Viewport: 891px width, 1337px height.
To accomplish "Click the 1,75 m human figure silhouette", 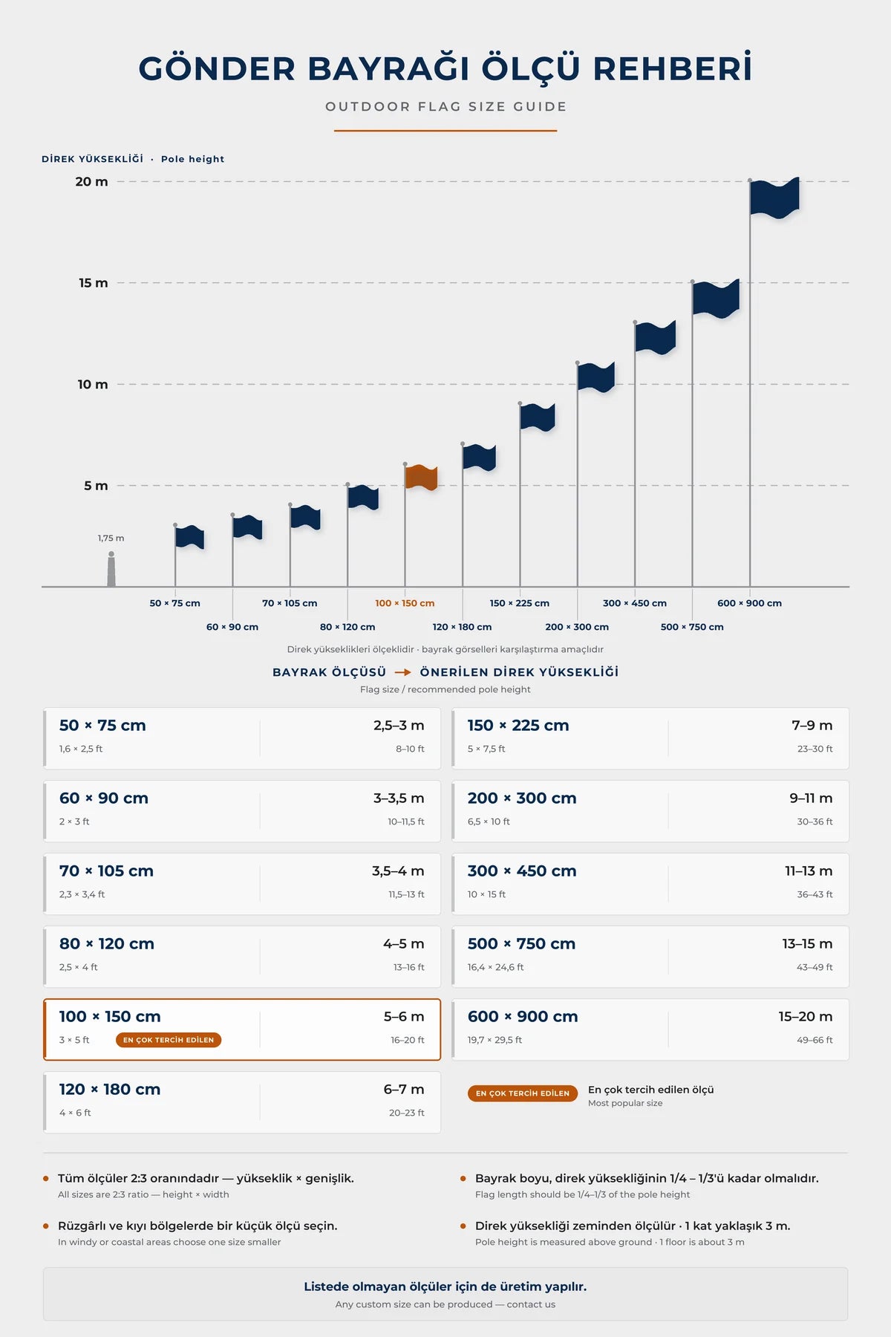I will coord(111,569).
